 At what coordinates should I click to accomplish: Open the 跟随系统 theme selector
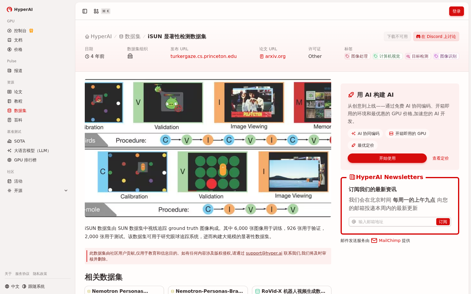click(x=33, y=286)
